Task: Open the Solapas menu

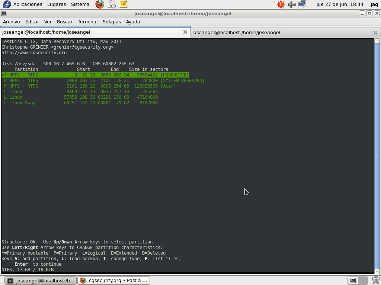Action: (x=112, y=22)
